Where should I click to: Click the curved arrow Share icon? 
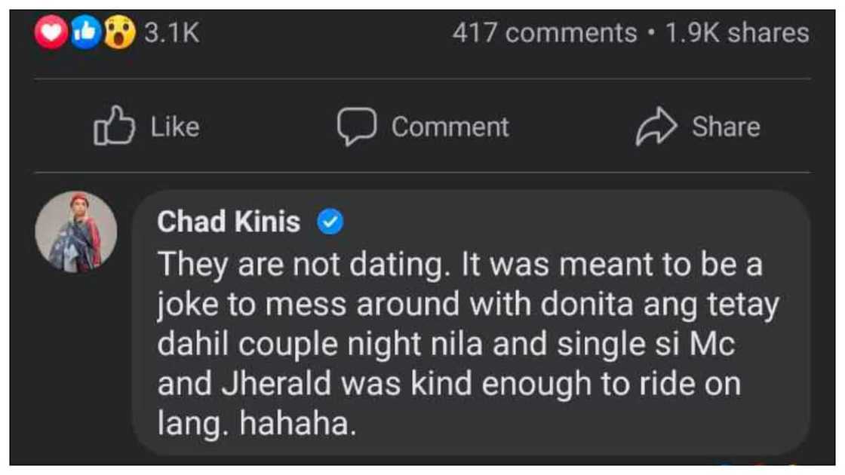coord(656,127)
